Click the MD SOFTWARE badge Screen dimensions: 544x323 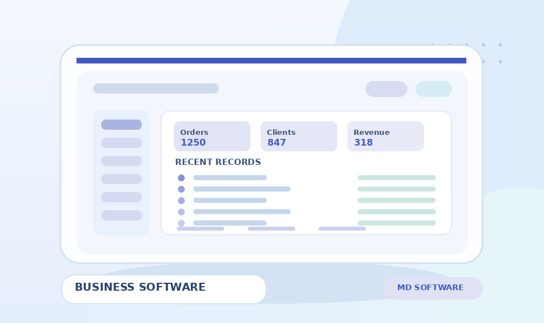[x=433, y=288]
